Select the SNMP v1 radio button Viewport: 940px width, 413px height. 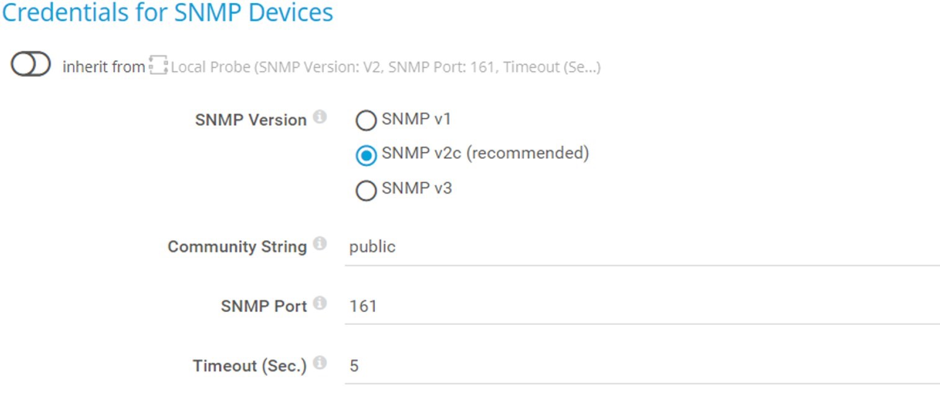coord(366,120)
